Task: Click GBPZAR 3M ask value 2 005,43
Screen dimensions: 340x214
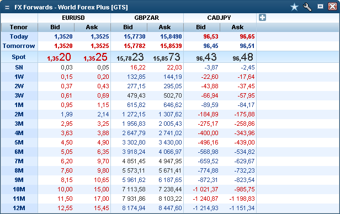Action: (x=170, y=124)
